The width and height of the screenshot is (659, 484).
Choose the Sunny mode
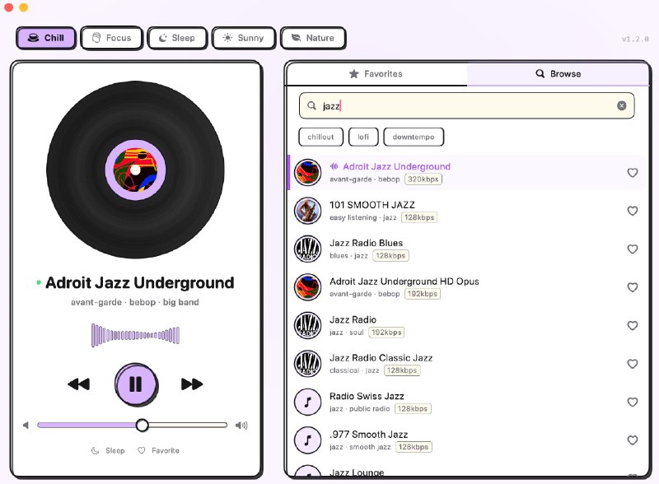click(243, 38)
